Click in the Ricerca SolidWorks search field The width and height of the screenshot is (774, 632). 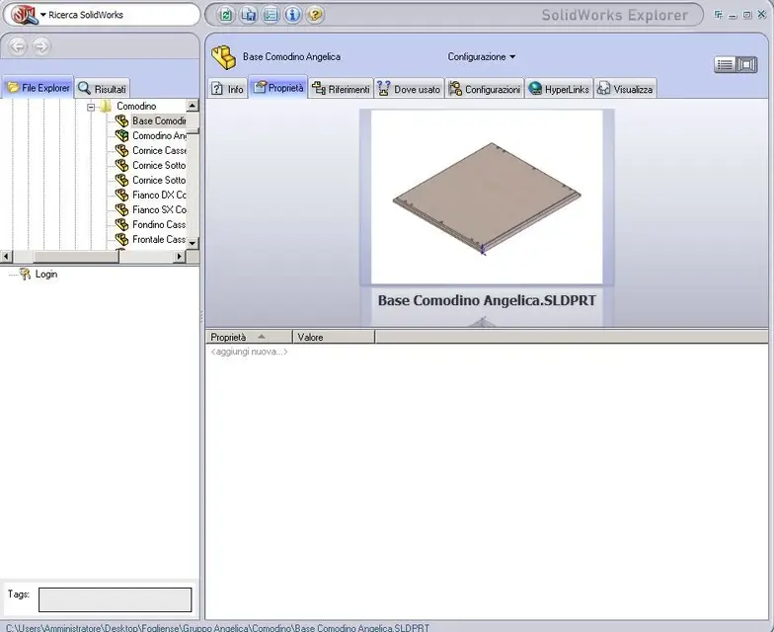[x=120, y=15]
